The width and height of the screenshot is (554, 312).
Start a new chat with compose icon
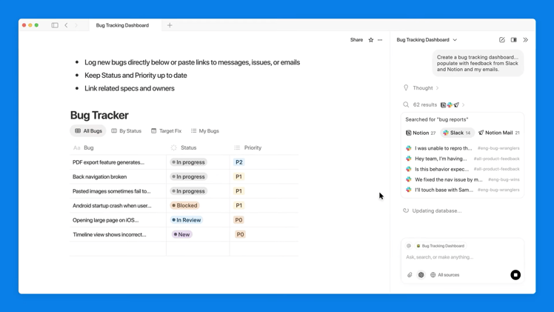[x=501, y=40]
